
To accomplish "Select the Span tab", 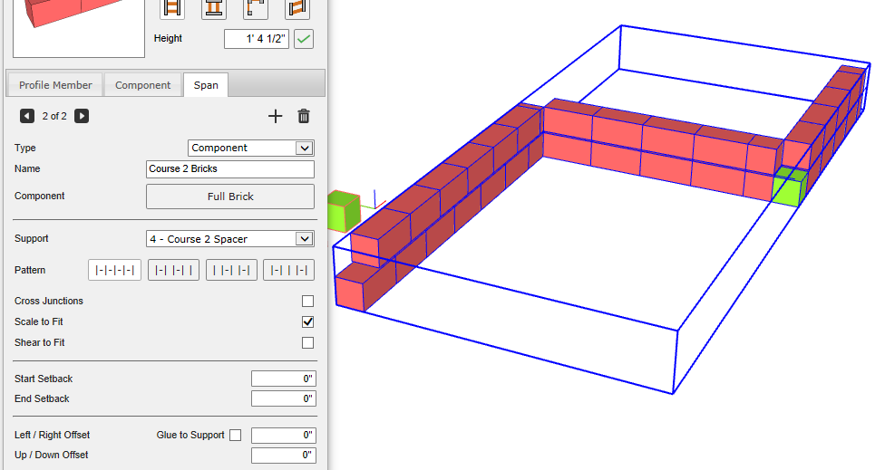I will 206,85.
